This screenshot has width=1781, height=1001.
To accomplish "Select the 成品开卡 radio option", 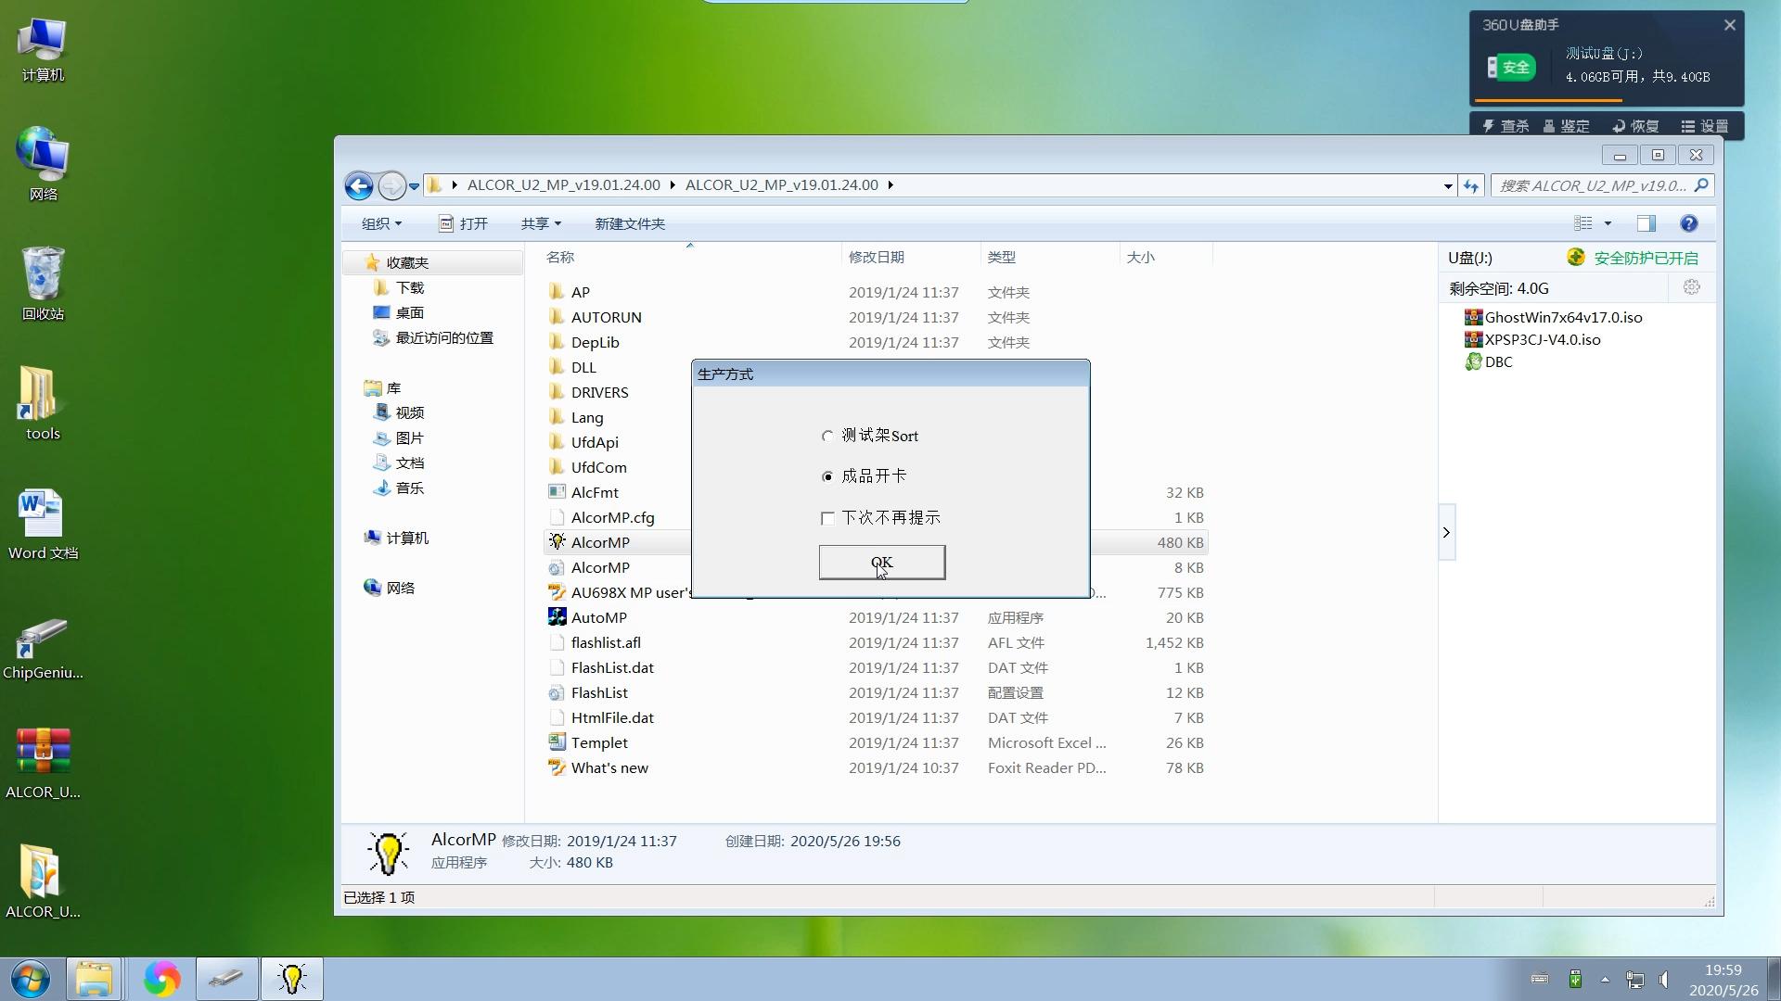I will [x=827, y=476].
